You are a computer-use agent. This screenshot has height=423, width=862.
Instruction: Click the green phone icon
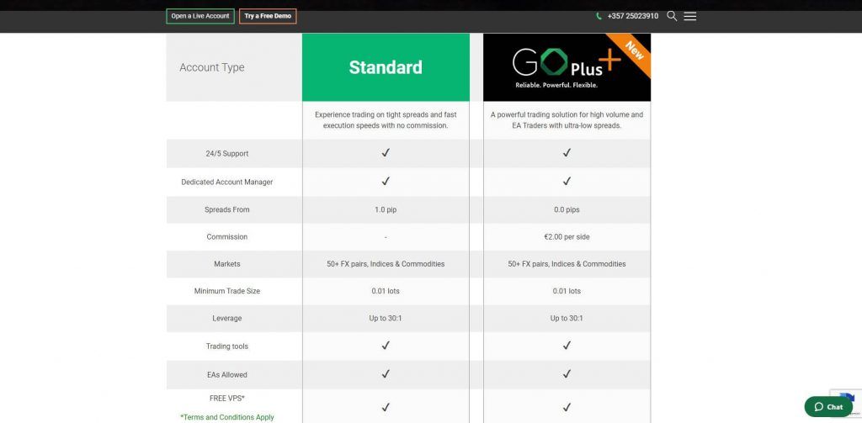tap(599, 16)
